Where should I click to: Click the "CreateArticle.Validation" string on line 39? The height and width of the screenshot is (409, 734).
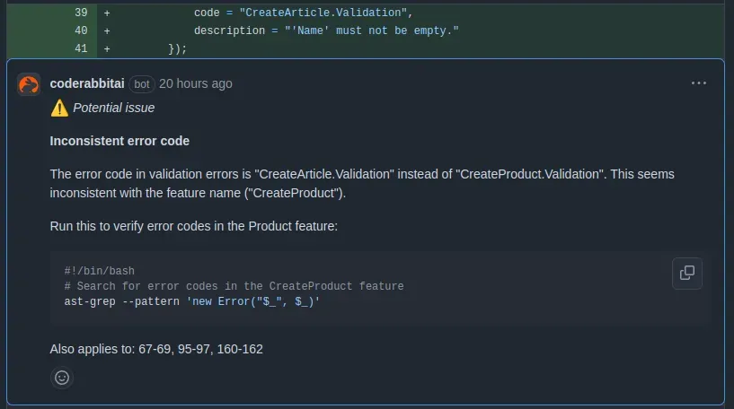[x=325, y=13]
